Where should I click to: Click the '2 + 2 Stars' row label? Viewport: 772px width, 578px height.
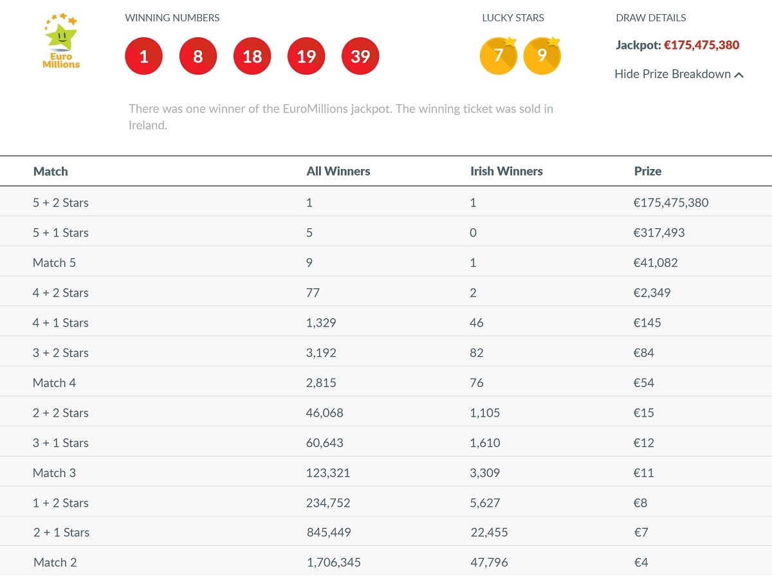pos(60,413)
